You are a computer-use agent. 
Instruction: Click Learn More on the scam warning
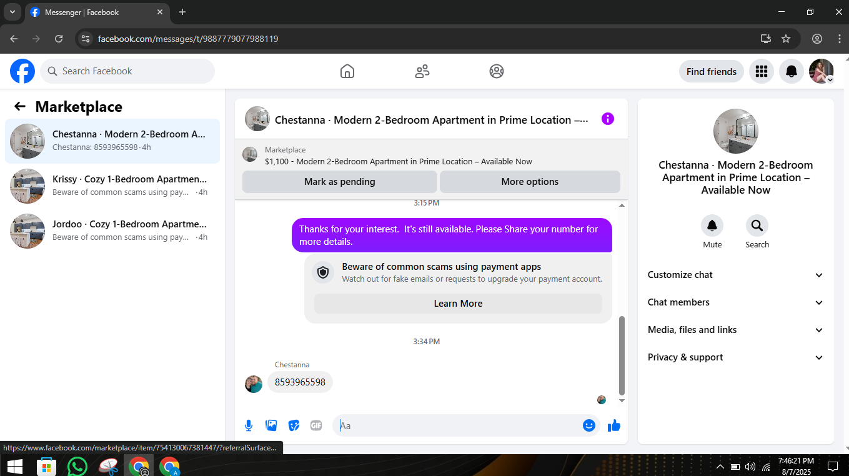click(458, 304)
